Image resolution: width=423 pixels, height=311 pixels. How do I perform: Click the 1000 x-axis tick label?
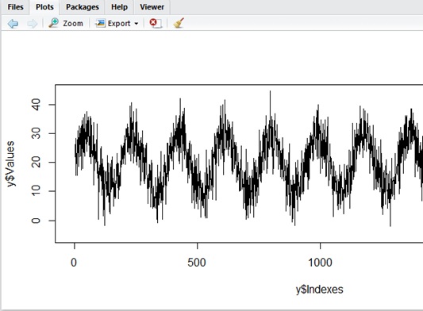coord(320,263)
